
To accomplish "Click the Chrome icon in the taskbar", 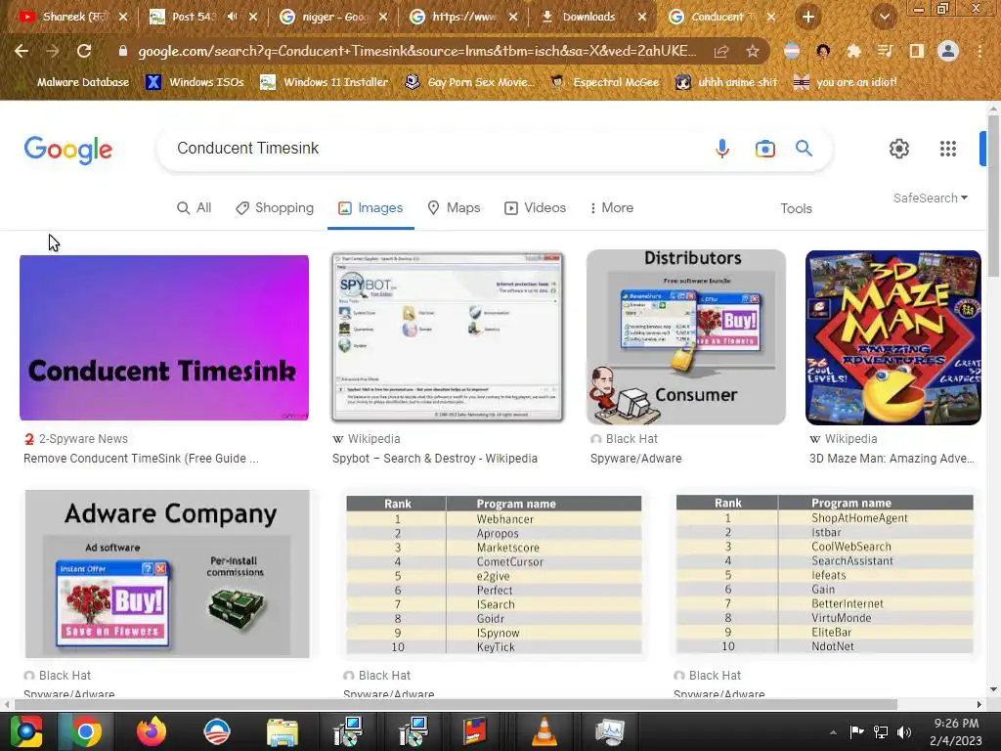I will point(86,731).
